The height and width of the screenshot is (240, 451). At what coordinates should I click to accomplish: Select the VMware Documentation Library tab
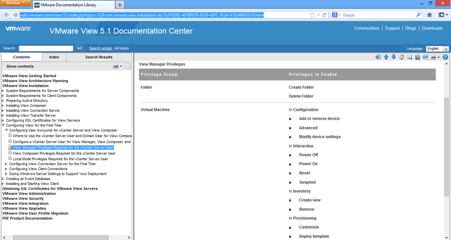pyautogui.click(x=74, y=5)
